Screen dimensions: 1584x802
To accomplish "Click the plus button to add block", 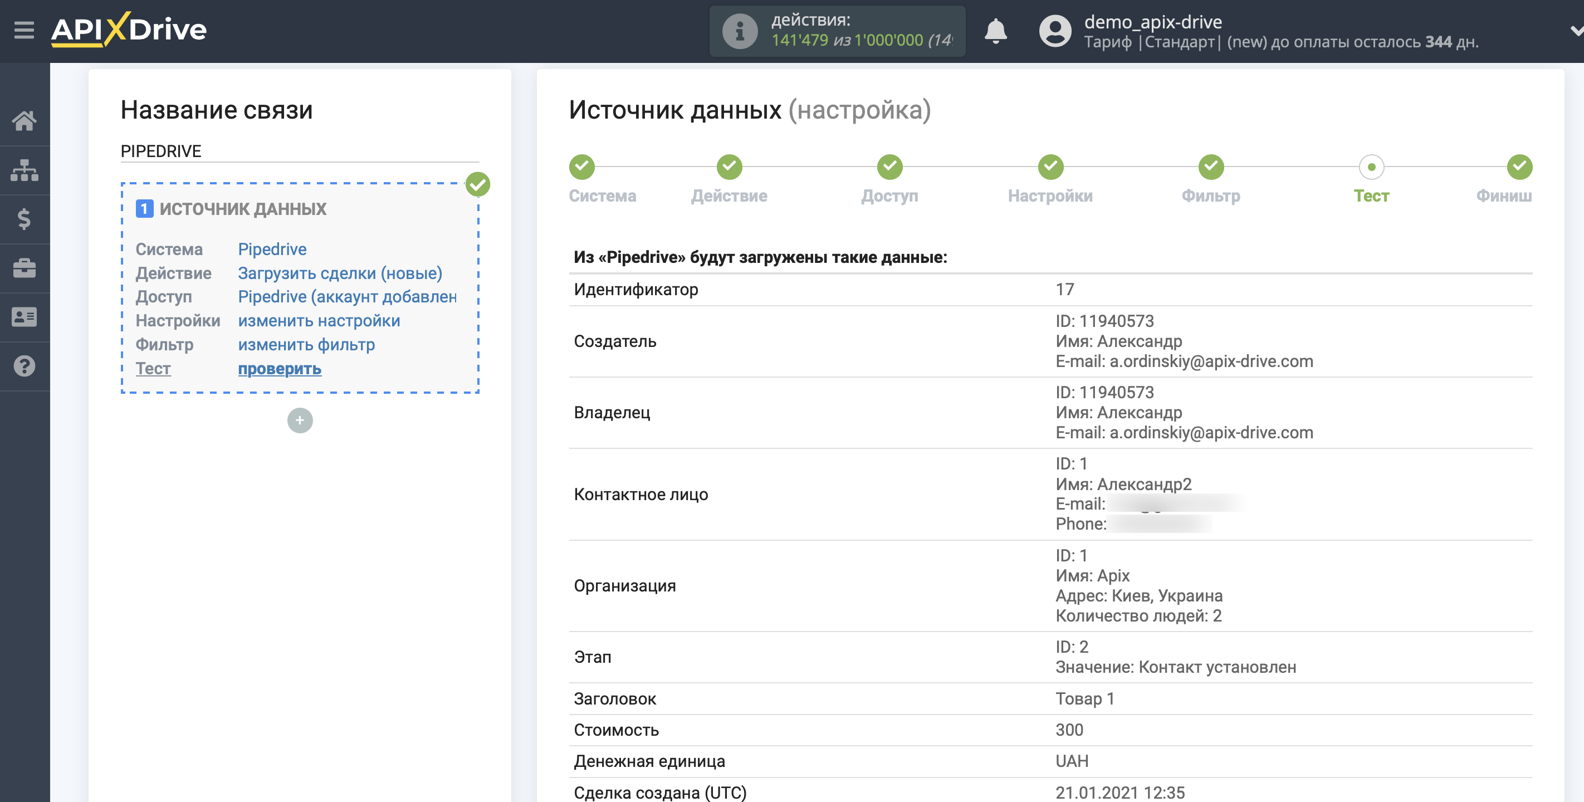I will pyautogui.click(x=300, y=420).
